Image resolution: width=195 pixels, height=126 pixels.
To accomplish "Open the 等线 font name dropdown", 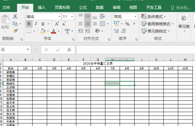I will [59, 17].
